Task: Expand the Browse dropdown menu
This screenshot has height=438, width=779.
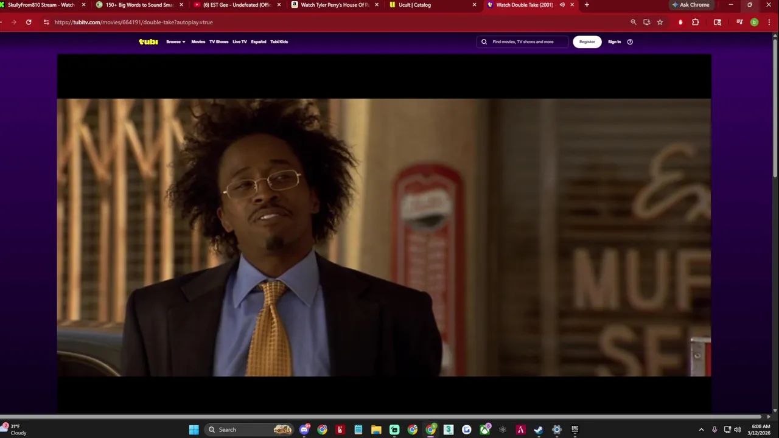Action: 175,41
